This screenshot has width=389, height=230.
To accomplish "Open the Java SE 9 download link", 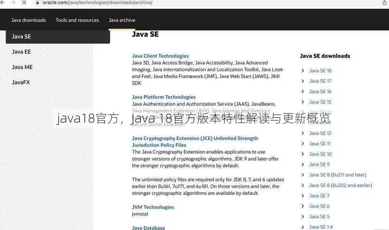I will coord(319,164).
